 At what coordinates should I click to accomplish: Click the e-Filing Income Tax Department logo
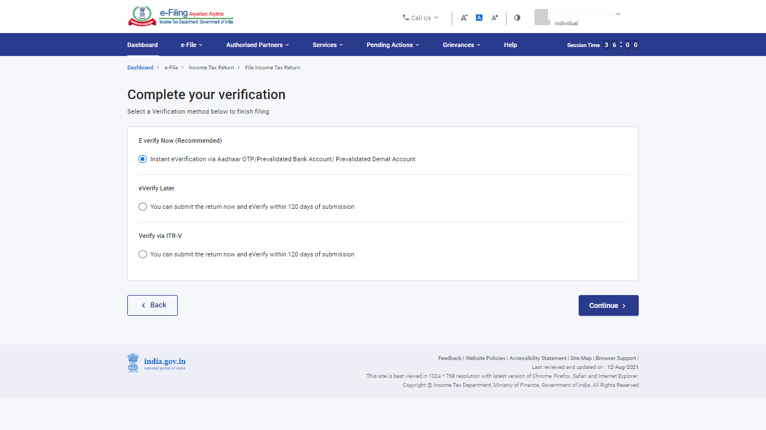coord(180,16)
